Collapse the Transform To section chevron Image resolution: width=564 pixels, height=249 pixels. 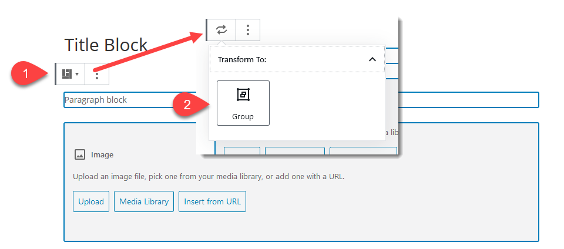tap(371, 59)
